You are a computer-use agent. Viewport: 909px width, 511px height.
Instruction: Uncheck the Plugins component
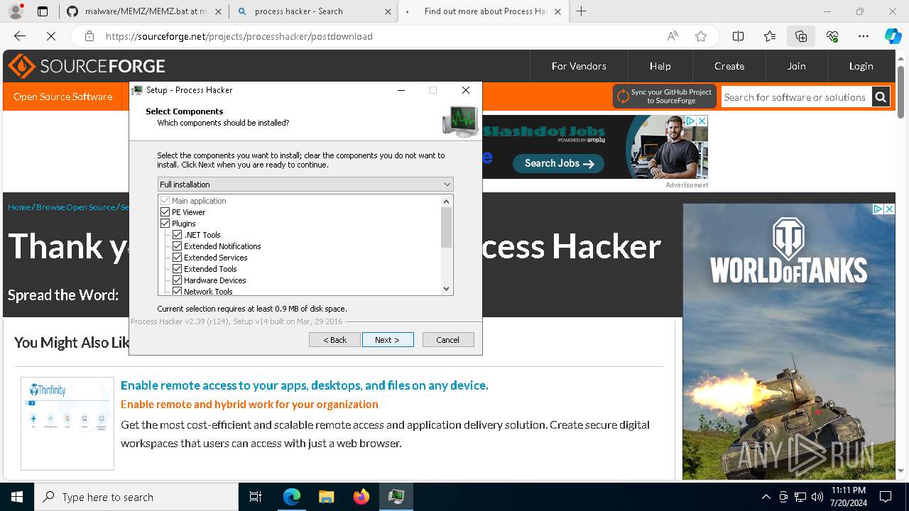click(165, 224)
